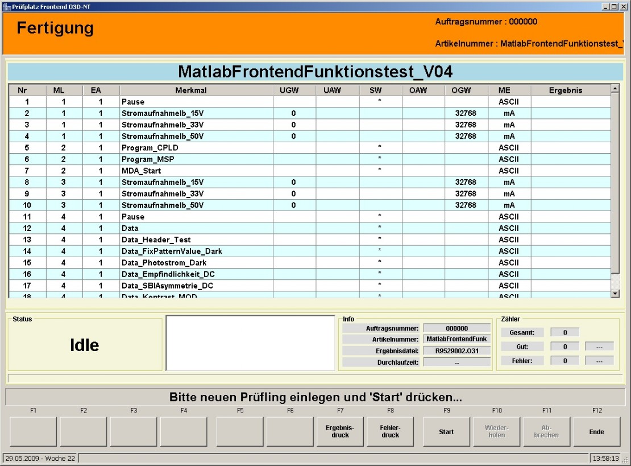Click the Ergebnisdatei field R9529002.O31

pos(456,351)
